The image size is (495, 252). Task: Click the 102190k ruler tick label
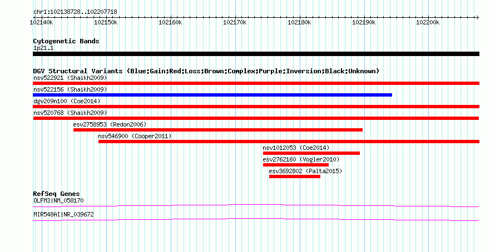pos(364,22)
